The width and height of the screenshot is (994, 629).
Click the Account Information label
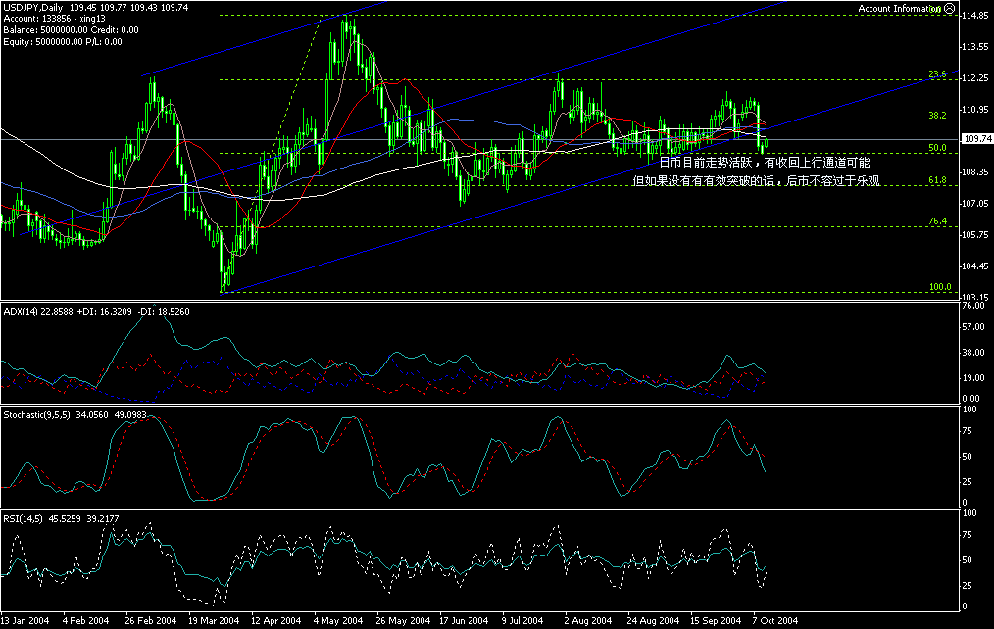coord(899,8)
